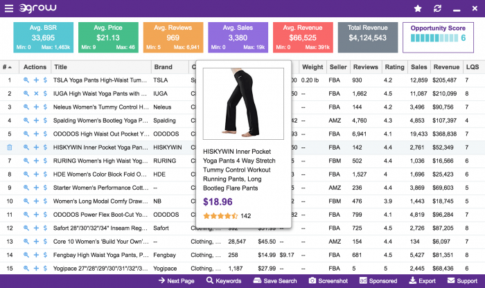Click the Avg. Reviews stat card

point(173,37)
